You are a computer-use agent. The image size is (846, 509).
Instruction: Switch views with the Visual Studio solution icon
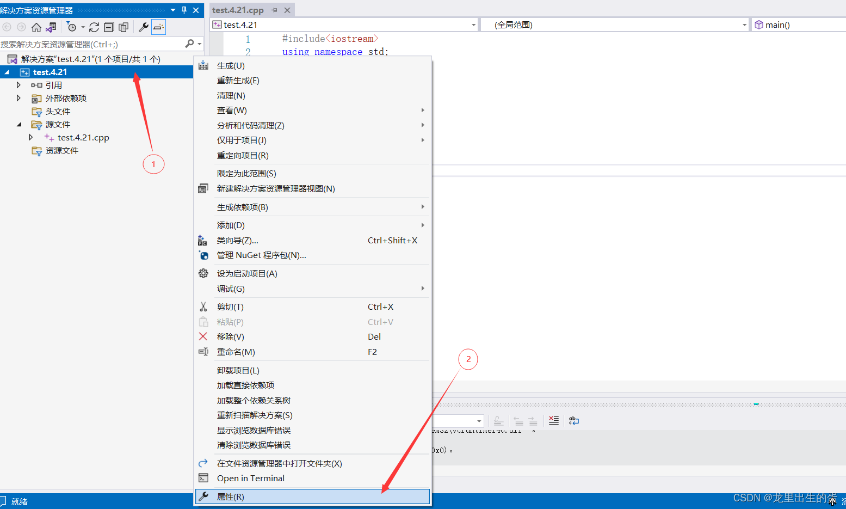coord(51,27)
